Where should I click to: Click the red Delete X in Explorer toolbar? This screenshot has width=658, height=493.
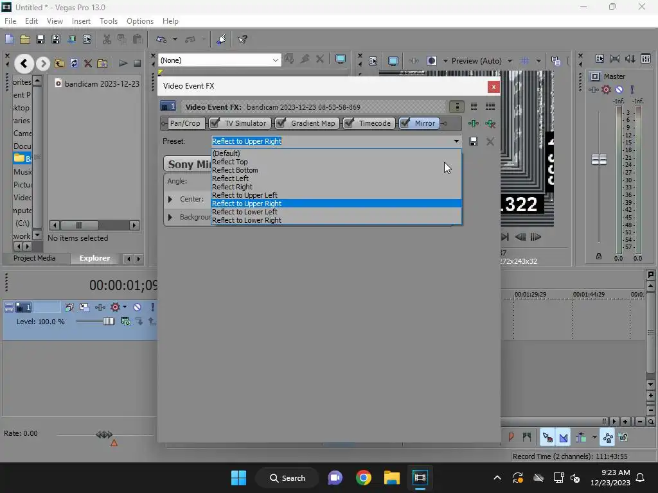point(87,64)
